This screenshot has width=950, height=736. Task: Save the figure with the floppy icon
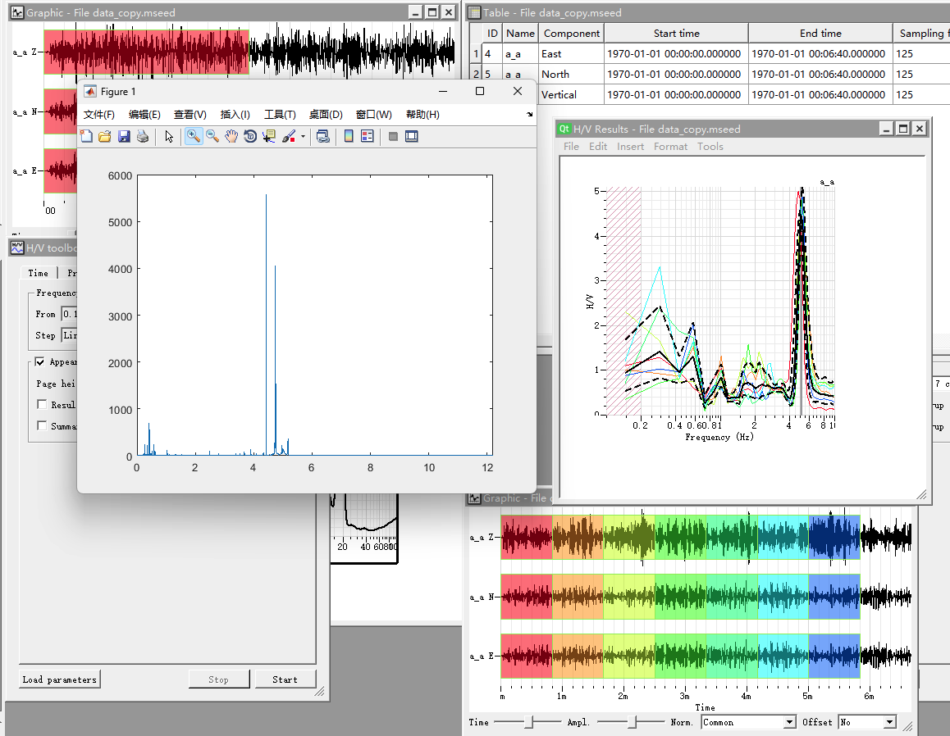(124, 136)
